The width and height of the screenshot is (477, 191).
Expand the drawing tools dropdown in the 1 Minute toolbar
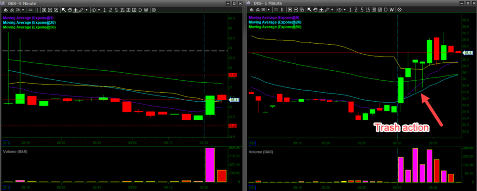point(332,10)
